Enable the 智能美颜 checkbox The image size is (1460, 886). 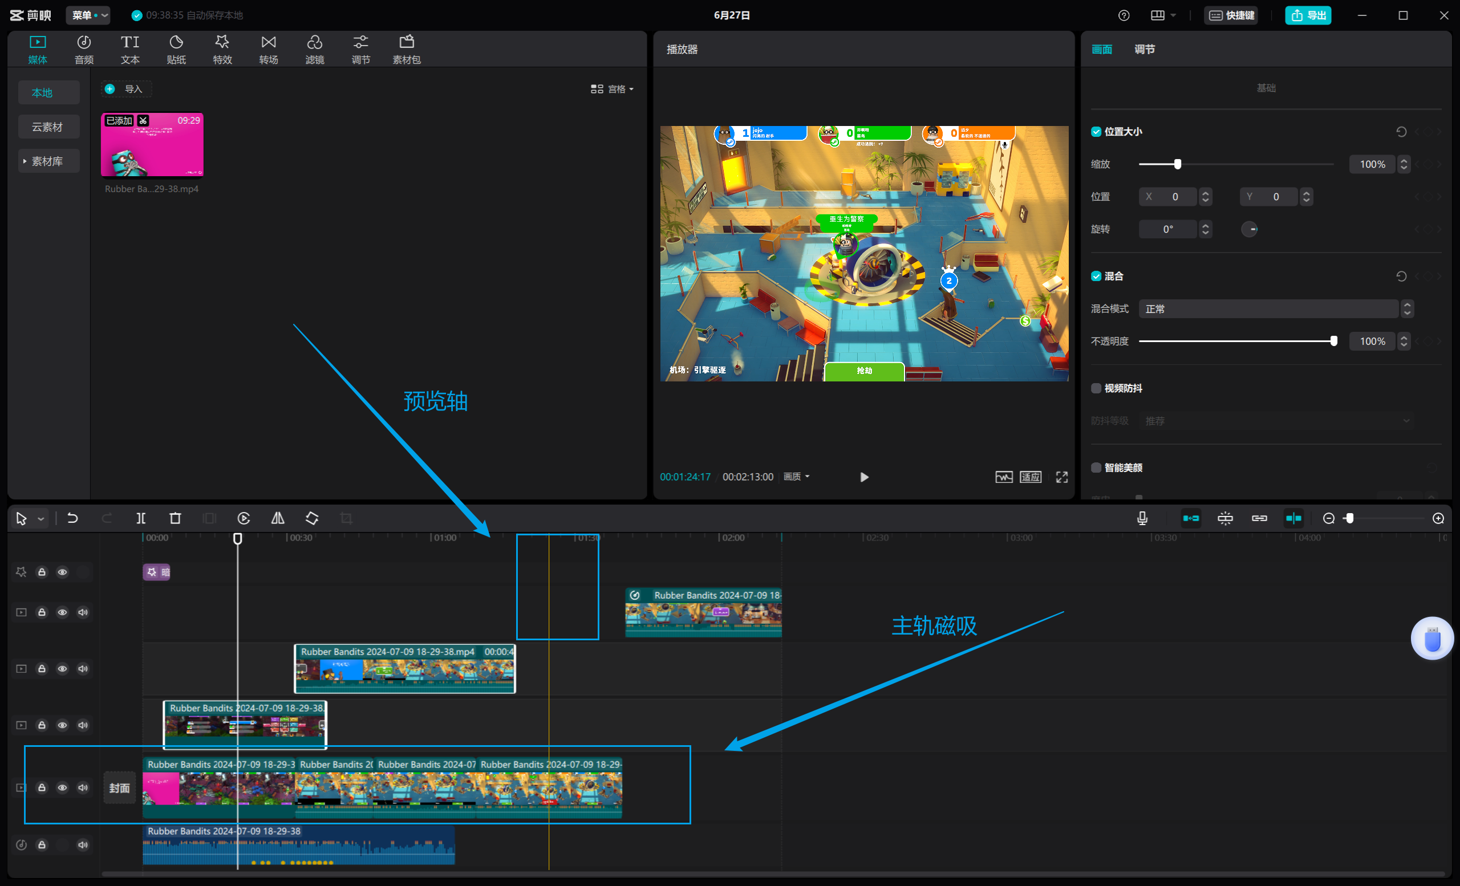[1096, 468]
